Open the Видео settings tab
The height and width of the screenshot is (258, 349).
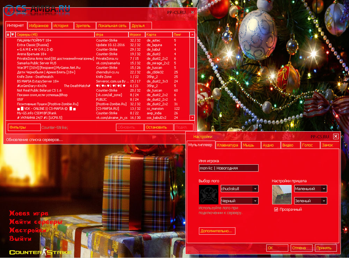click(290, 145)
